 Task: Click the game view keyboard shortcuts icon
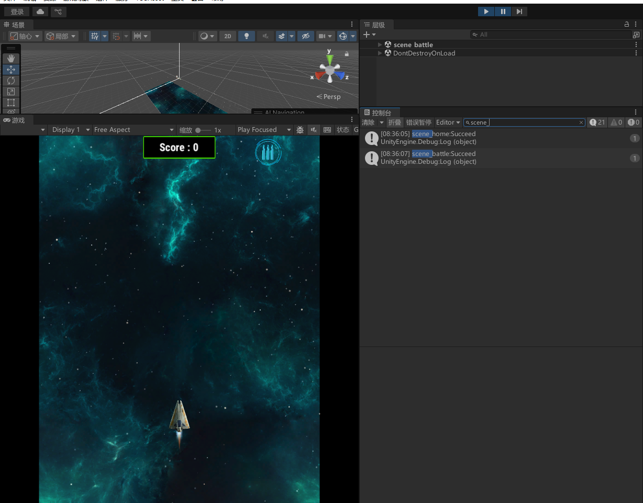[x=327, y=130]
